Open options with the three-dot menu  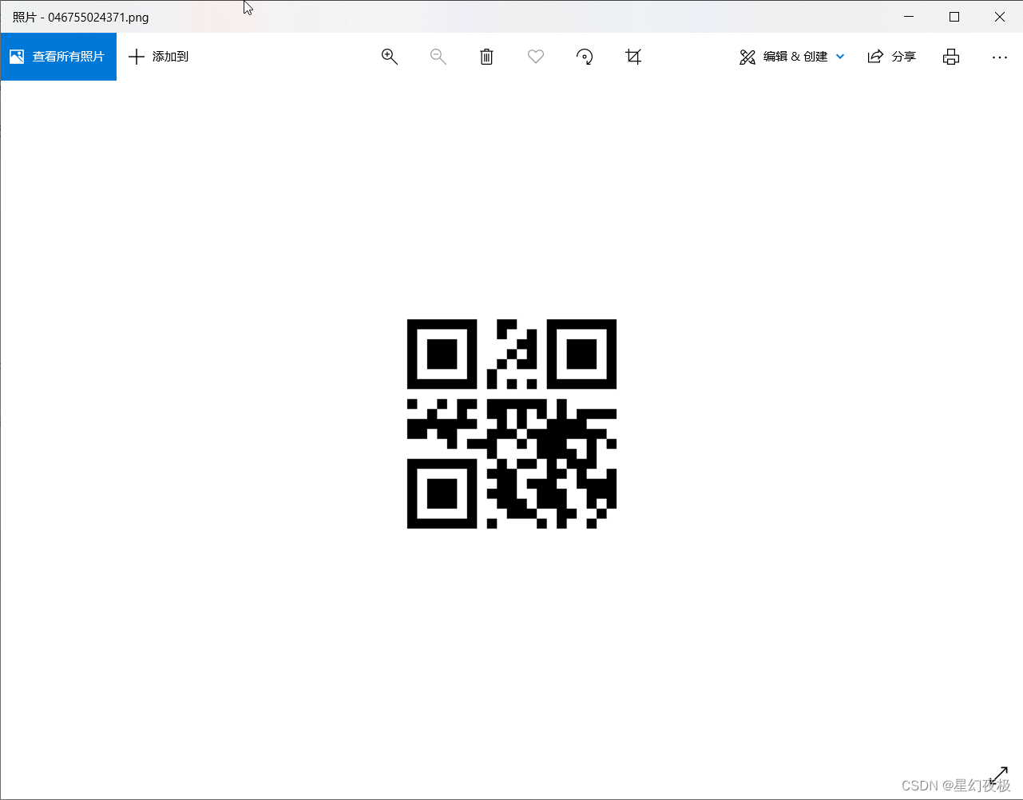(x=1000, y=56)
